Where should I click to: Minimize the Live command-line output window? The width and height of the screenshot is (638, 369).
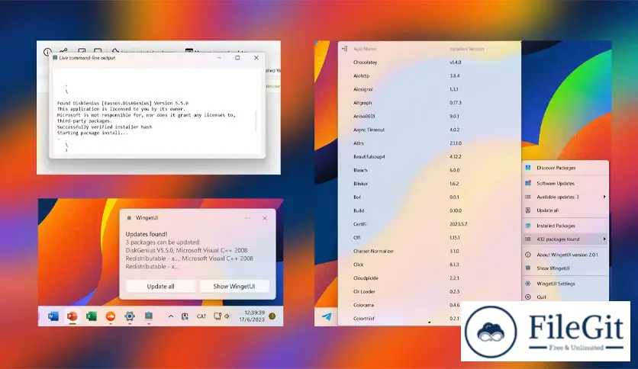point(219,58)
